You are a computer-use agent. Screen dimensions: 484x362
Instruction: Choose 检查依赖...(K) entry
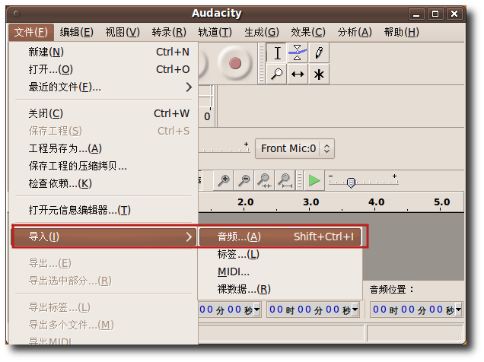pyautogui.click(x=103, y=184)
